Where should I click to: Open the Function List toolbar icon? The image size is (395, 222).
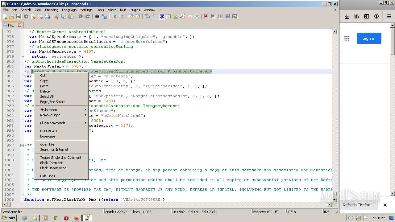coord(183,16)
